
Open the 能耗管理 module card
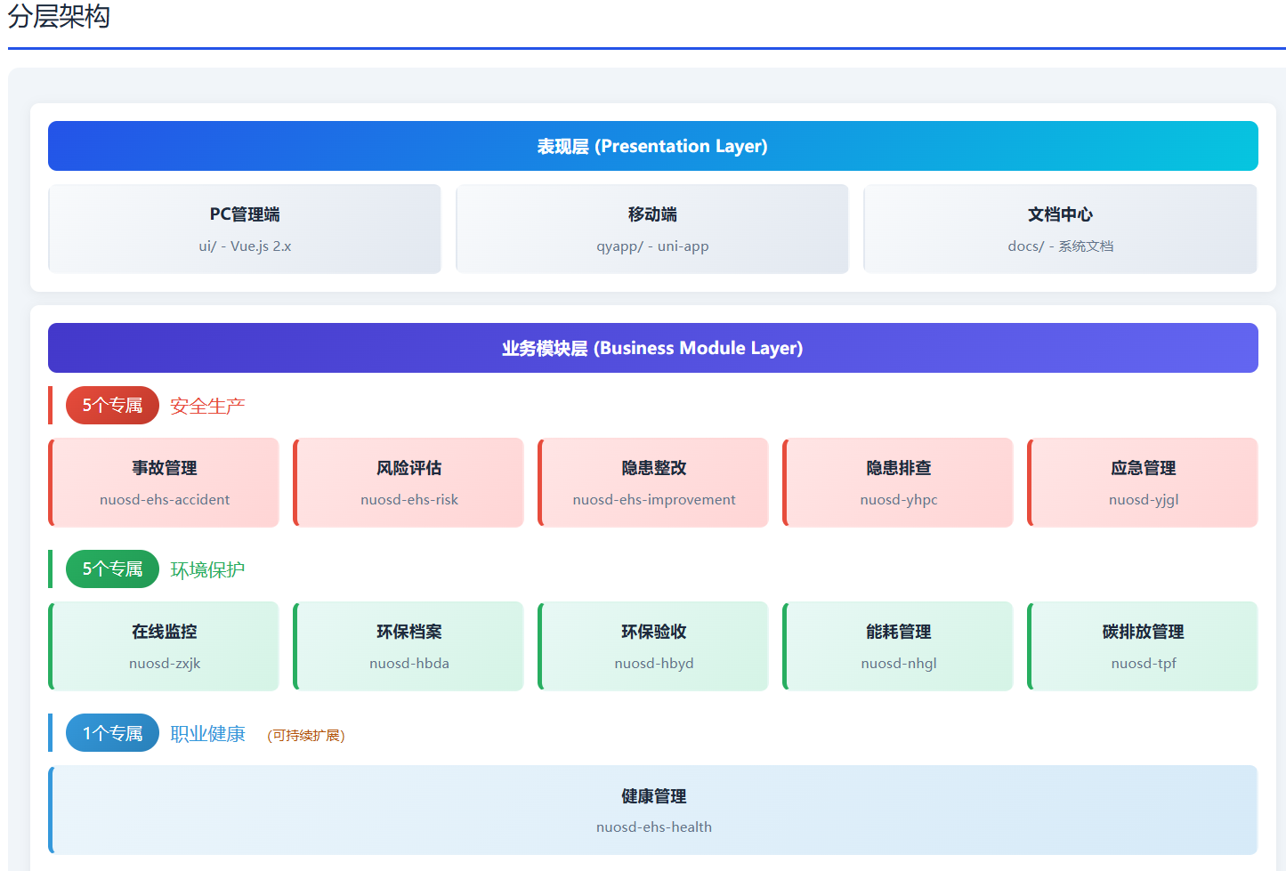point(899,646)
